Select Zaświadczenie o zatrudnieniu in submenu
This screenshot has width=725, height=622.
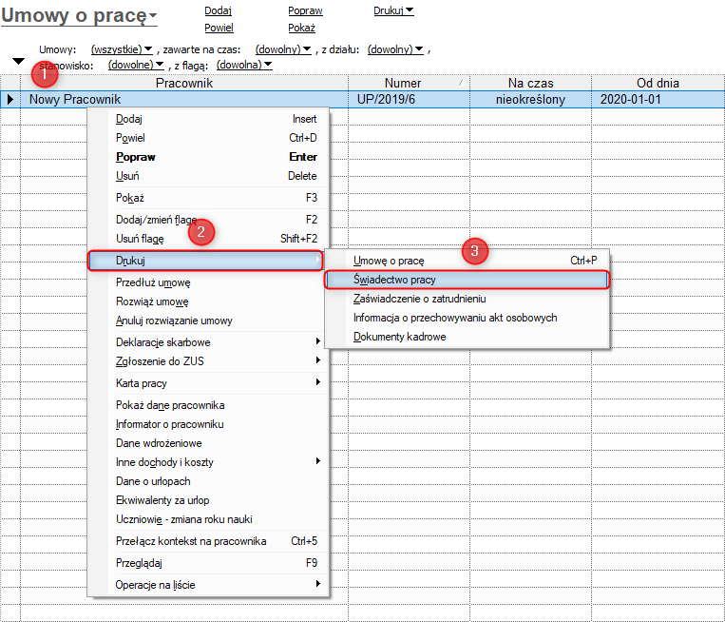[x=419, y=299]
